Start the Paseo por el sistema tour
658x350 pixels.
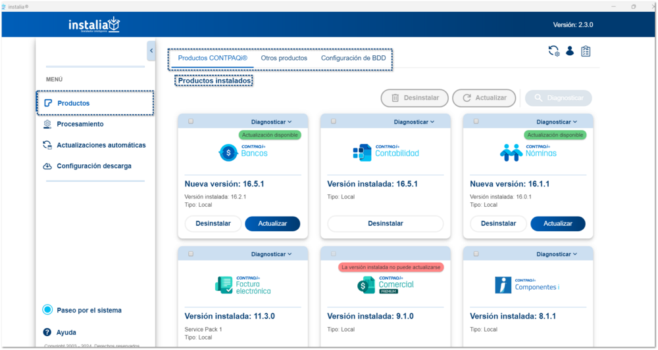pos(89,311)
